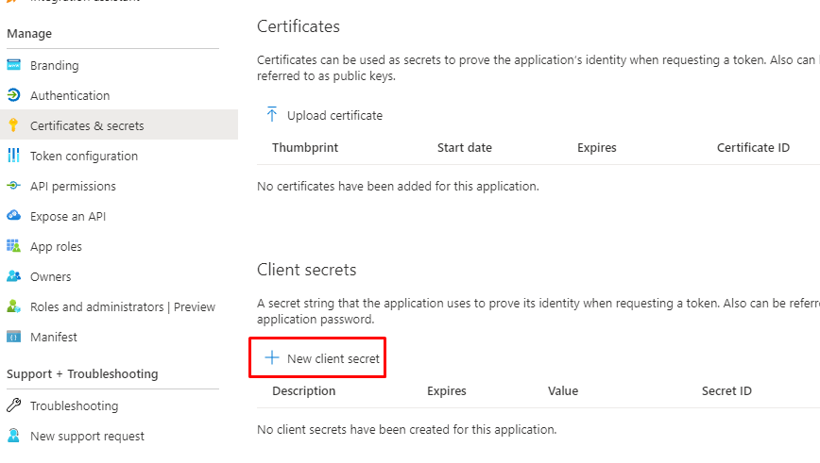Go to API permissions page
Image resolution: width=820 pixels, height=463 pixels.
[x=73, y=186]
